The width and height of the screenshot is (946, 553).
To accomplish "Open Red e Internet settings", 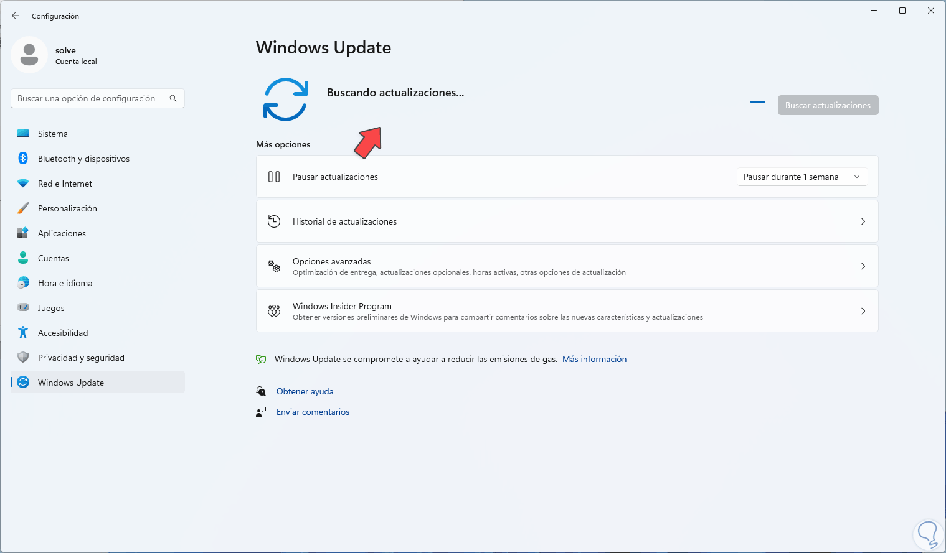I will [98, 184].
